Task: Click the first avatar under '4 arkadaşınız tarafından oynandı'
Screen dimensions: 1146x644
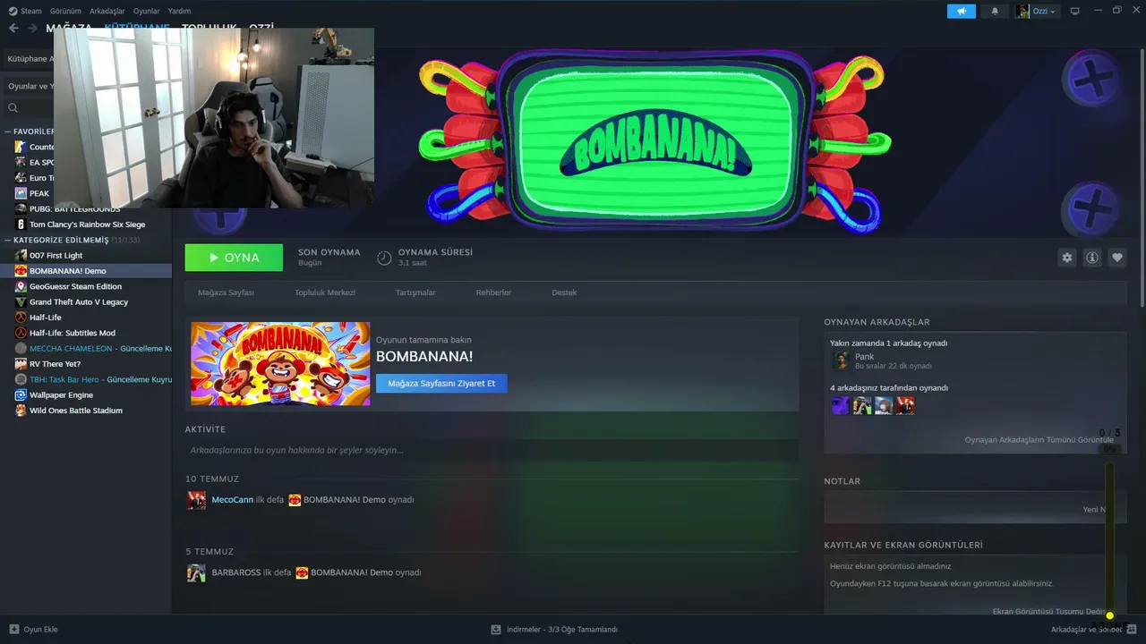Action: 840,406
